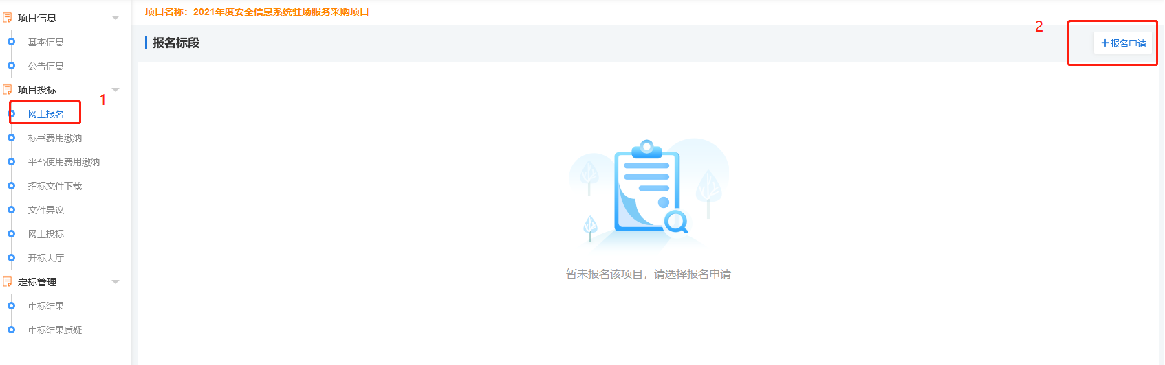Open 文件异议 entry
The image size is (1165, 365).
46,210
